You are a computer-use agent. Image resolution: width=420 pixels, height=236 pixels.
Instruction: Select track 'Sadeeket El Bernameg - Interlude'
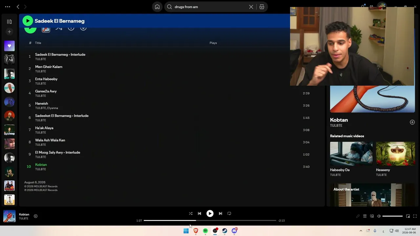62,116
